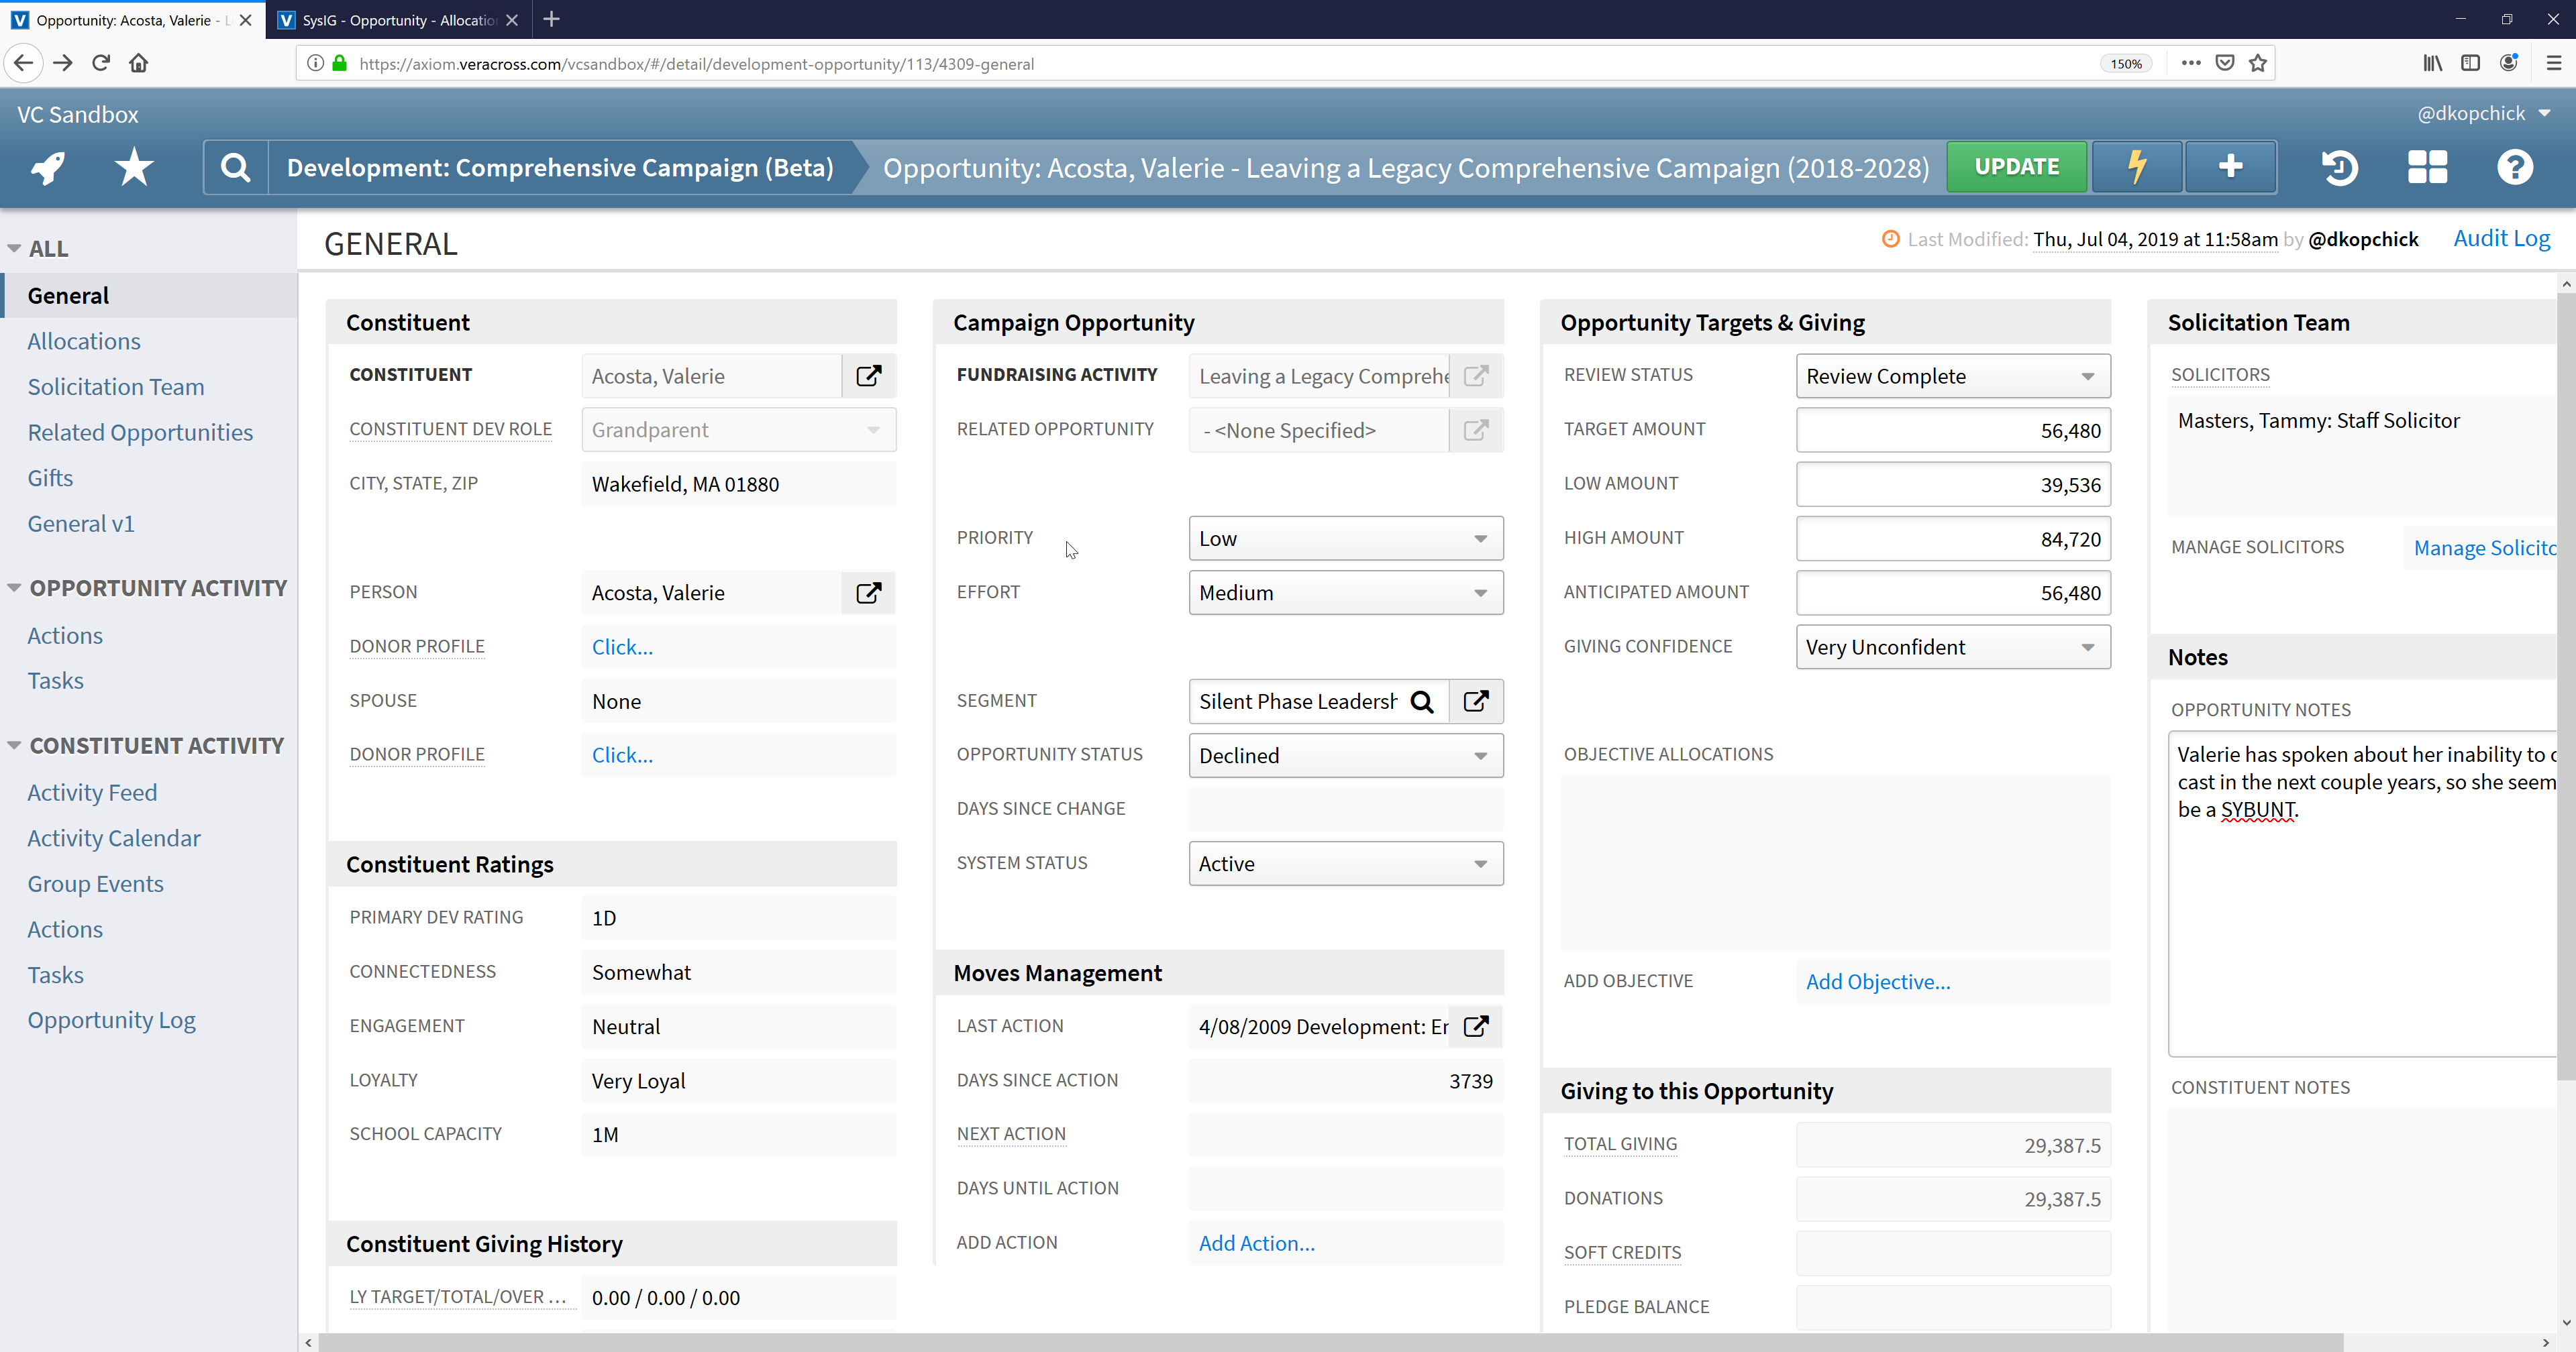Click the rocket launchpad icon
The image size is (2576, 1352).
(47, 167)
